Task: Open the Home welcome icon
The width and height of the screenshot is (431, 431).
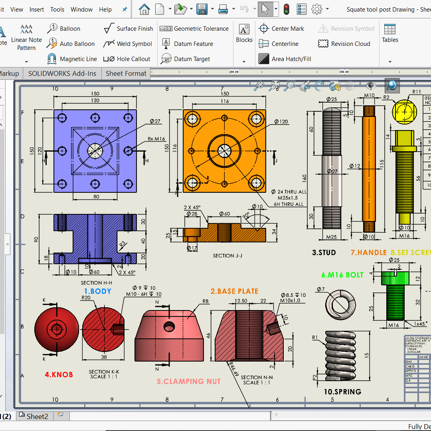Action: coord(144,9)
